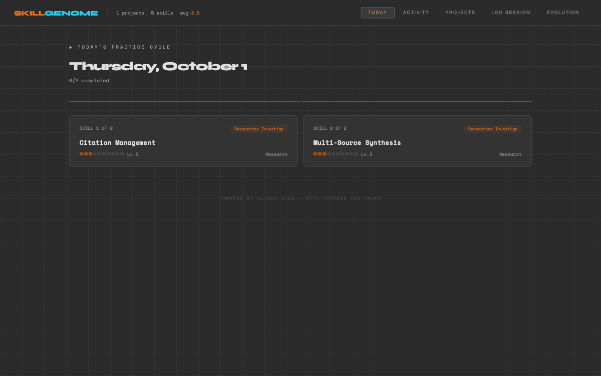Click 'Lv.3' on the Citation Management card
601x376 pixels.
click(133, 154)
